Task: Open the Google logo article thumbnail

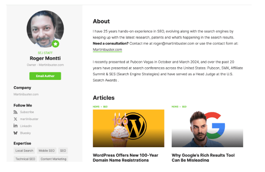Action: tap(208, 128)
